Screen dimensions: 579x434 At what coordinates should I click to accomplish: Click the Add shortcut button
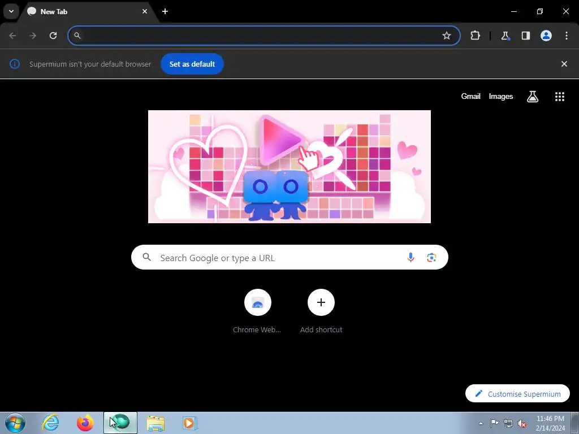point(321,311)
